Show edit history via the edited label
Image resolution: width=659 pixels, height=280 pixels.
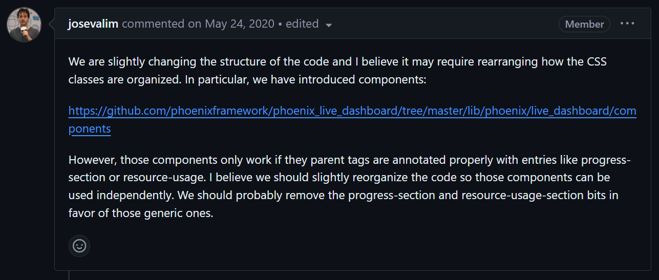tap(302, 24)
